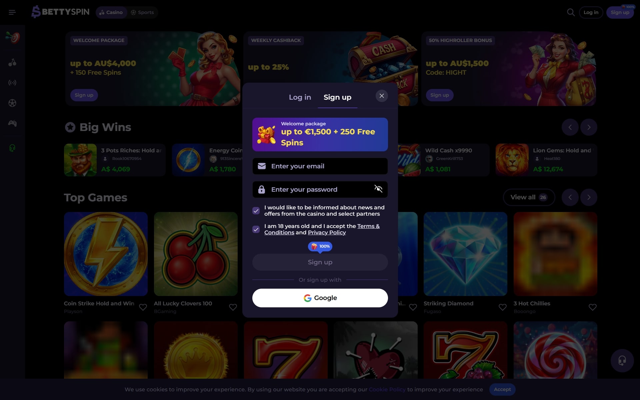This screenshot has width=640, height=400.
Task: Switch to the Log in tab
Action: coord(300,97)
